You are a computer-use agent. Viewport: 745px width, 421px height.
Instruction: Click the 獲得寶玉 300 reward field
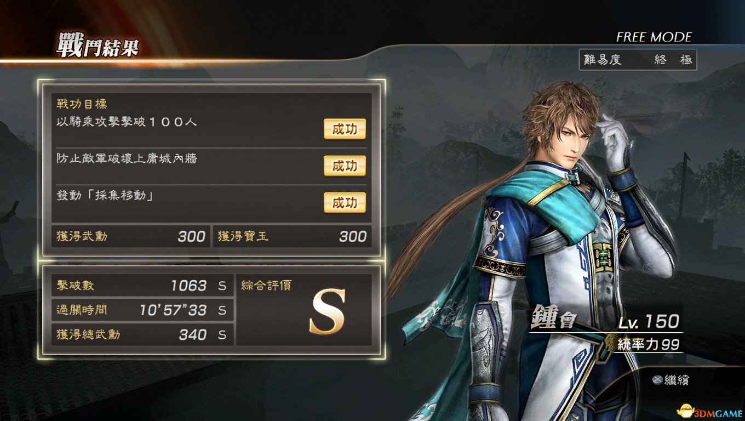[x=291, y=236]
